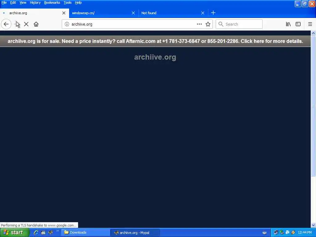316x237 pixels.
Task: Launch the movie clapperboard quick launch icon
Action: (x=43, y=233)
